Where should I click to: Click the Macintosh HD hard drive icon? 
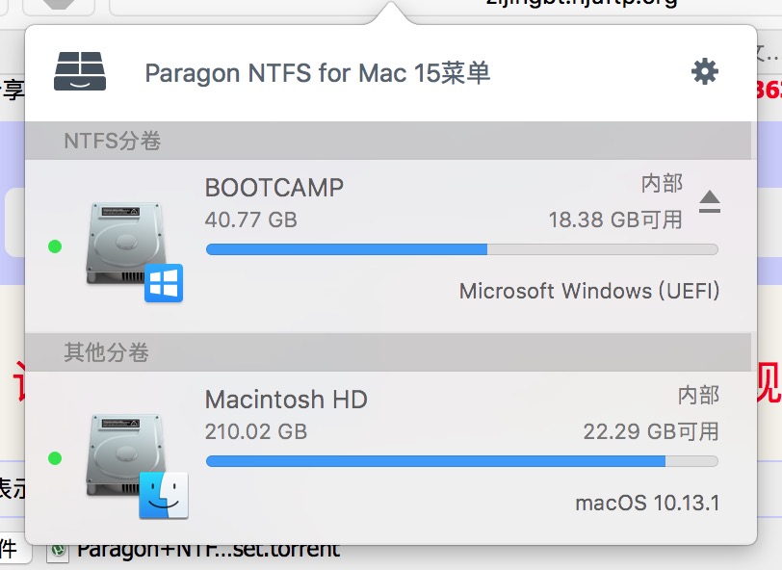(x=125, y=456)
